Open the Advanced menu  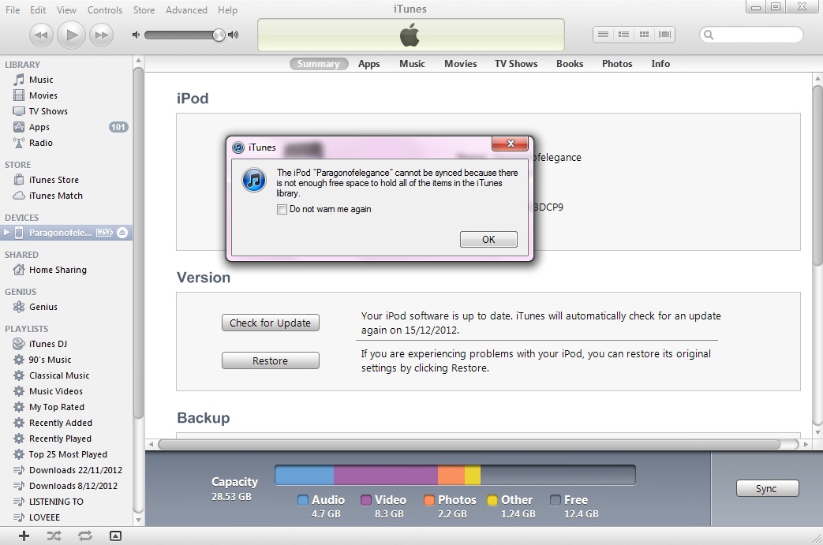click(186, 10)
